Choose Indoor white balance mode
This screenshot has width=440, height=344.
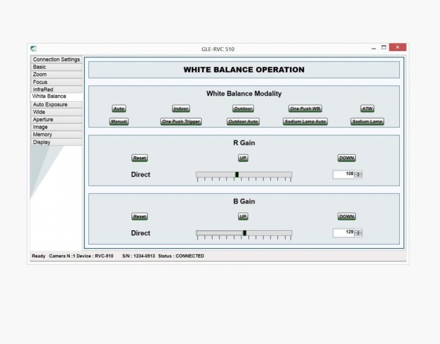181,109
